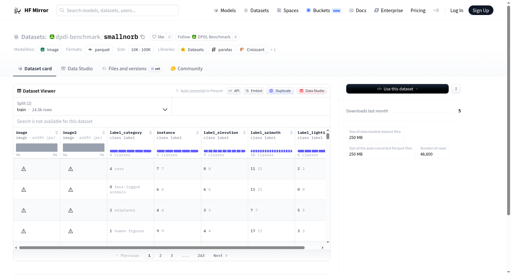Screen dimensions: 511x275
Task: Click the search models input field
Action: 118,10
